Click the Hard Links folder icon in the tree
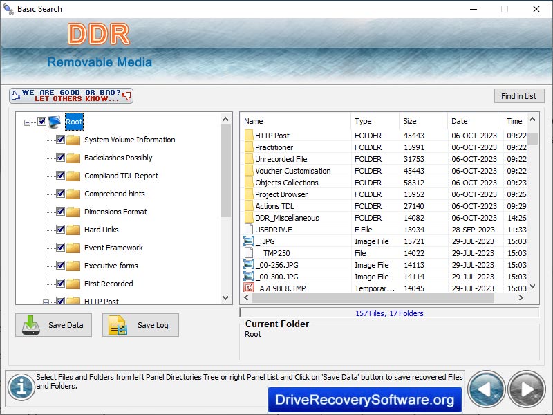 coord(73,230)
